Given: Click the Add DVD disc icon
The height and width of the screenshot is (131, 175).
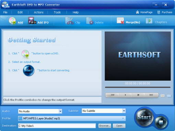Looking at the screenshot, I should pyautogui.click(x=12, y=21).
